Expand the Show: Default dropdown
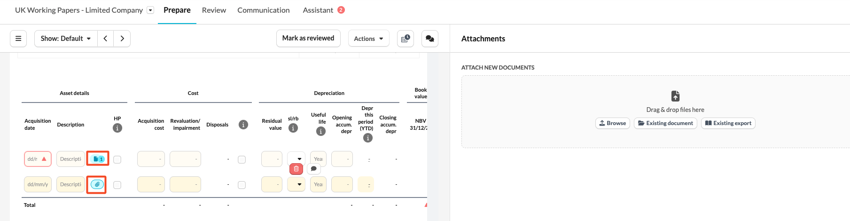 click(66, 39)
